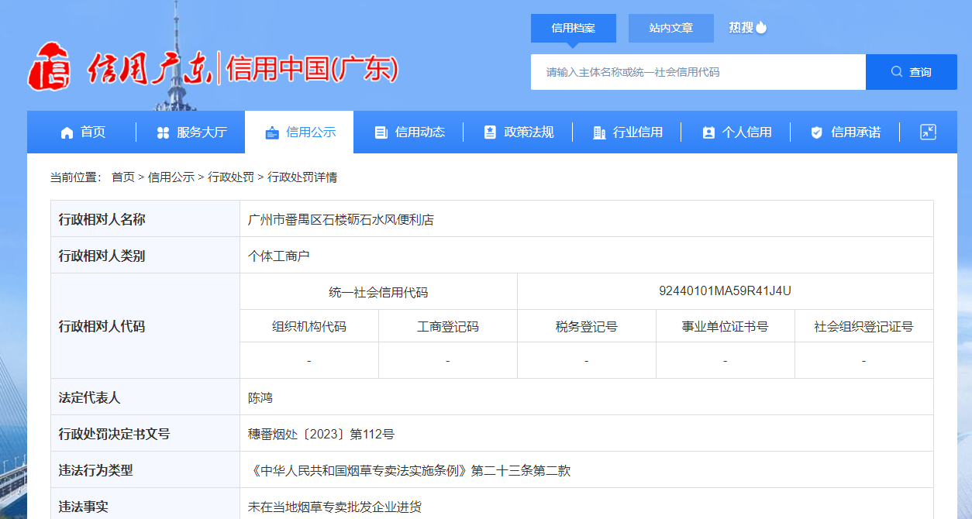Switch to the 站内文章 search tab

pyautogui.click(x=671, y=28)
